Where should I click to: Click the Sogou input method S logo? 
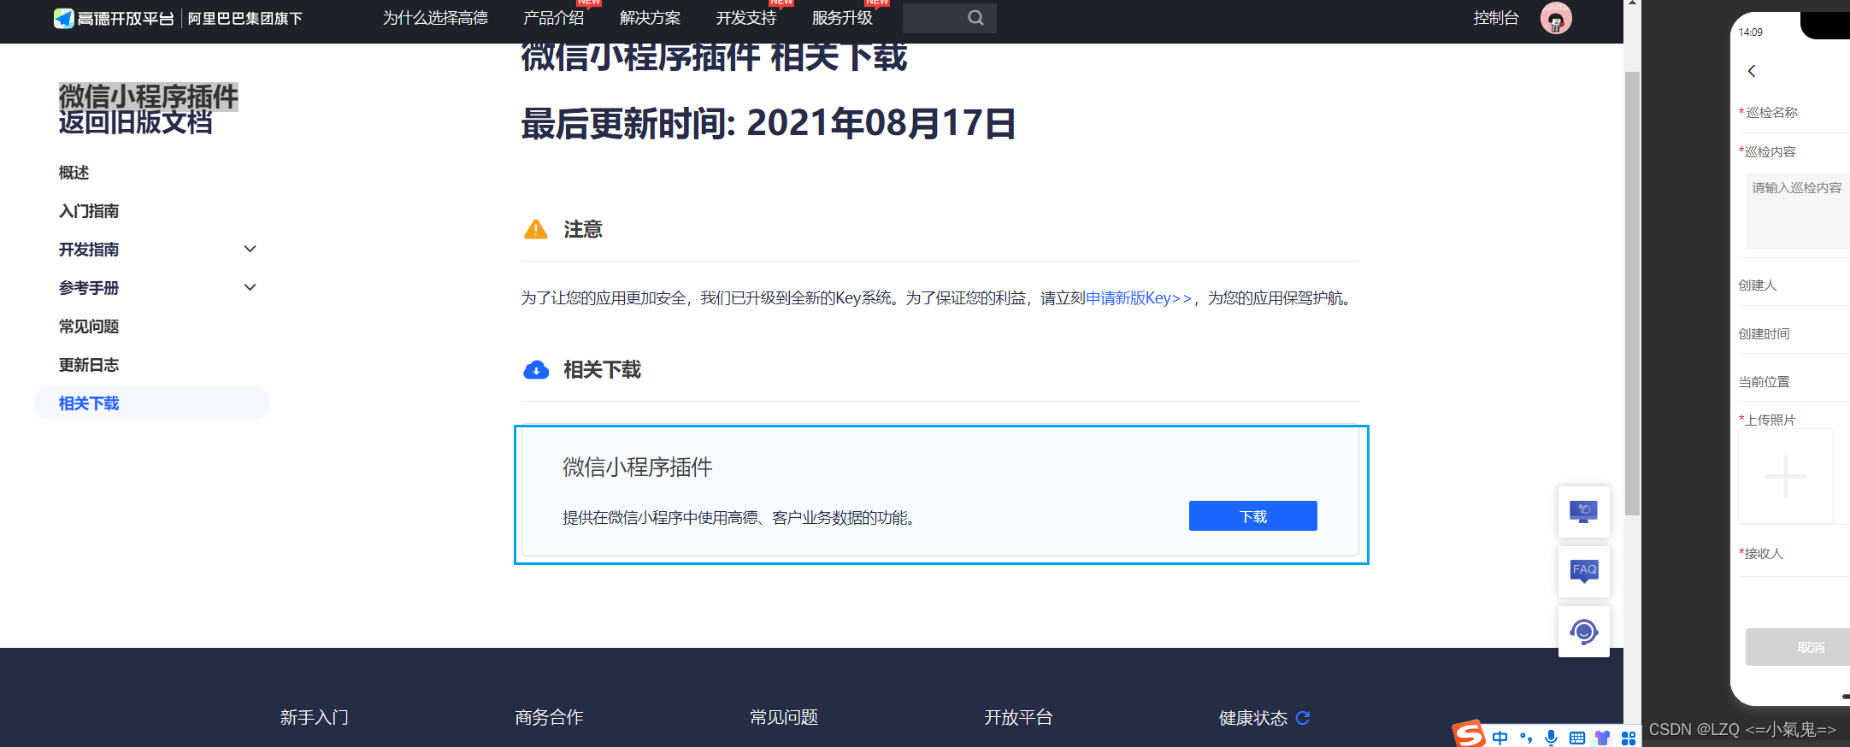[1469, 734]
